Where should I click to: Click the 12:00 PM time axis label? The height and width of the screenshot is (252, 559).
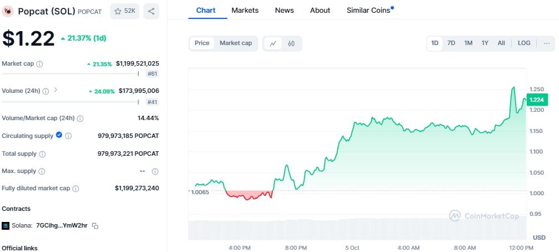(520, 248)
